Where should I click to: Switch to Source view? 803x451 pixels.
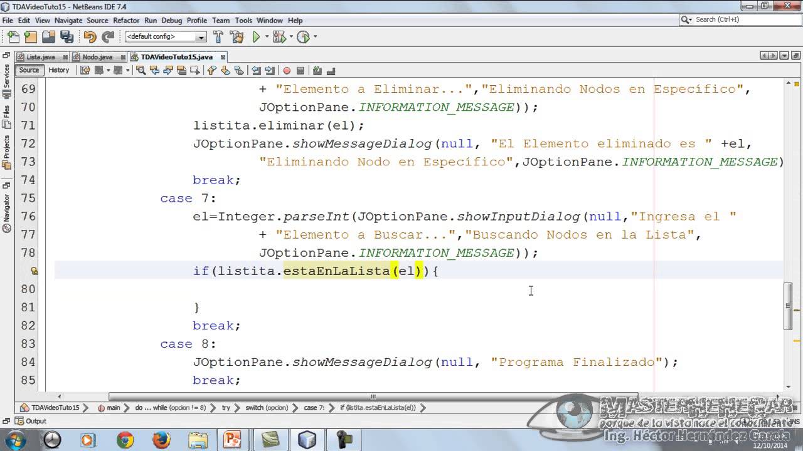click(x=29, y=70)
